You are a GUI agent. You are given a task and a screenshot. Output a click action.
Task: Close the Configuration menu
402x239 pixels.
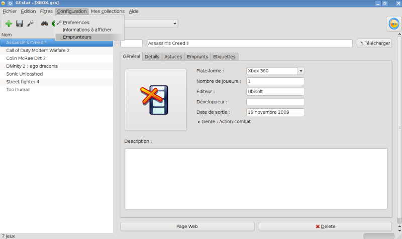click(x=72, y=11)
